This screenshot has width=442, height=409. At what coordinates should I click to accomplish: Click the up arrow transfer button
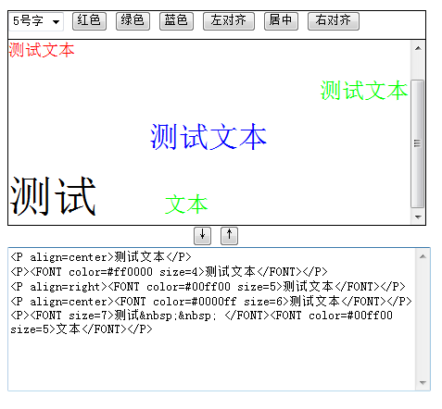coord(229,236)
